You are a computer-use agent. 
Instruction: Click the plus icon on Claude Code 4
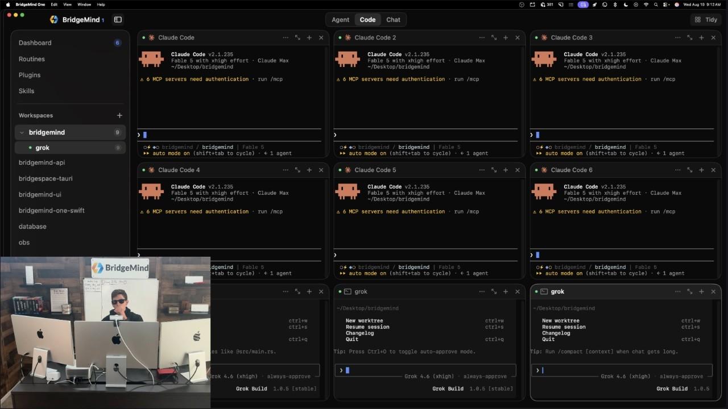[309, 170]
